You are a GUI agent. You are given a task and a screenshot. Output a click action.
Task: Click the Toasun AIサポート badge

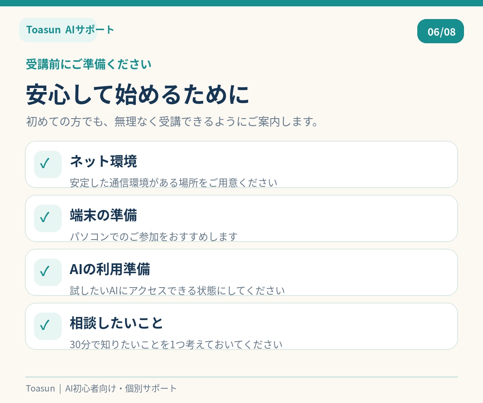click(x=58, y=30)
